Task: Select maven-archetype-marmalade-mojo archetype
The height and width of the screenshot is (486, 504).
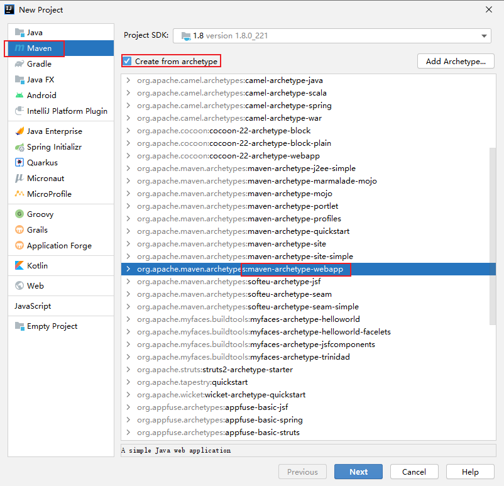Action: click(x=309, y=181)
